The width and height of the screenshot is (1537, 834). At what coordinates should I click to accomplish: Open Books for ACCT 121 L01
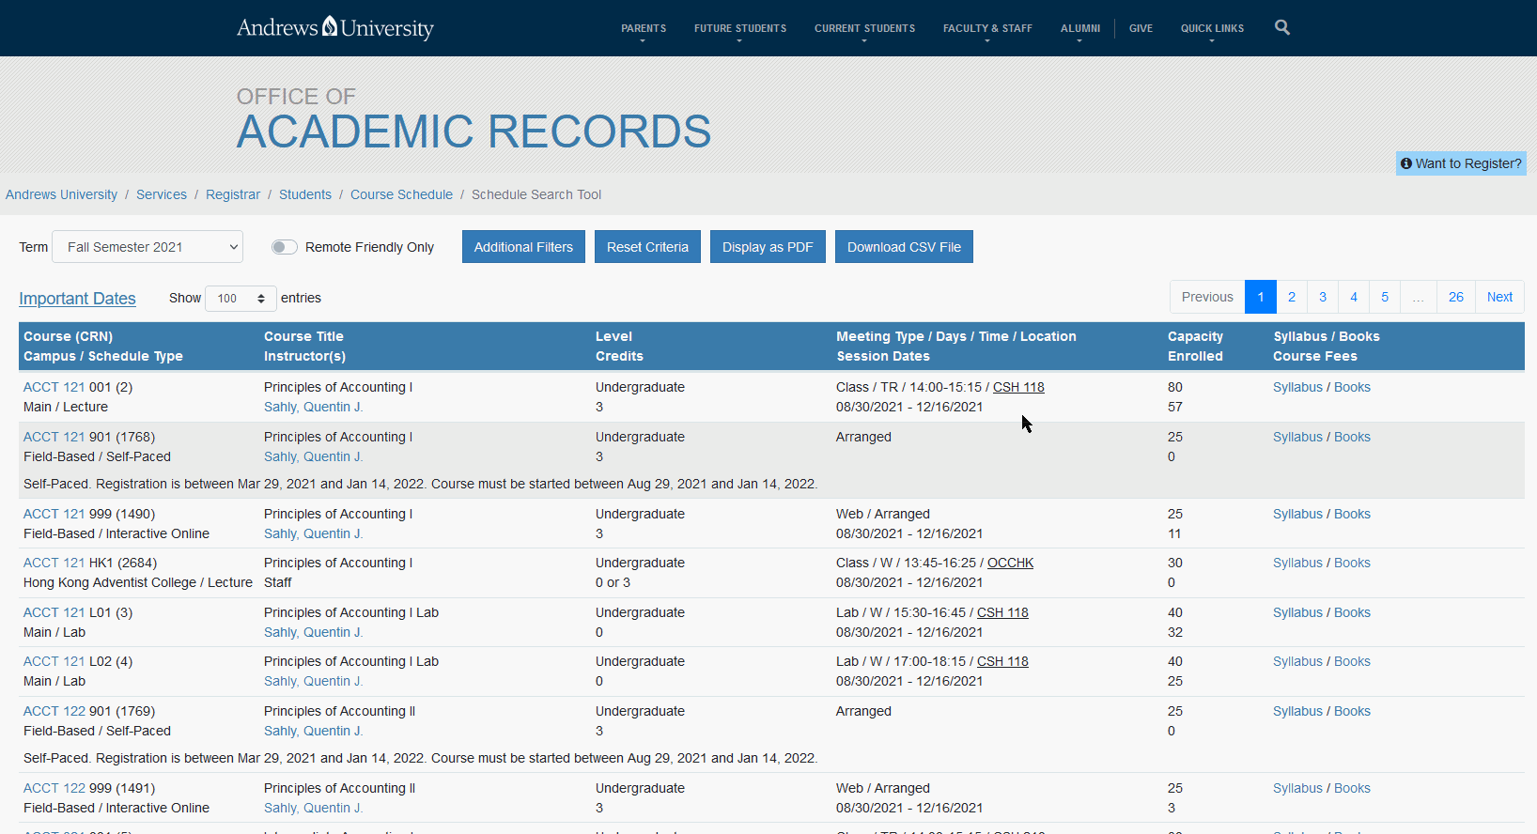coord(1352,612)
